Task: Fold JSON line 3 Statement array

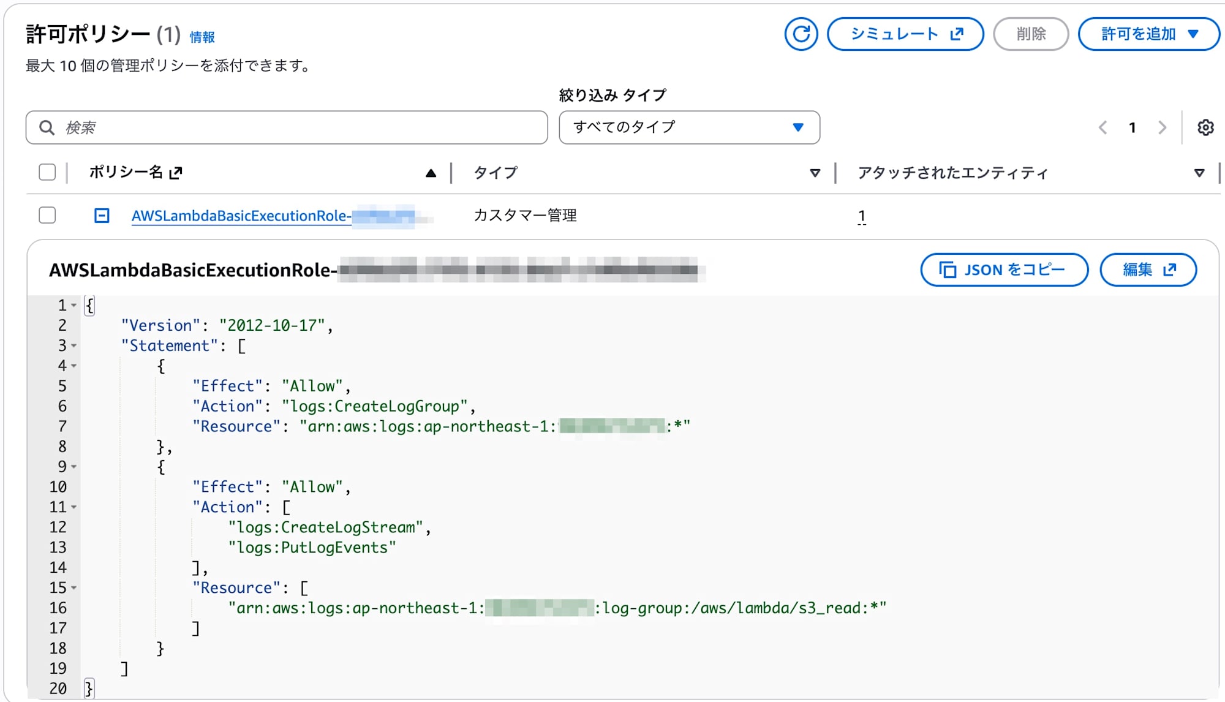Action: click(x=74, y=346)
